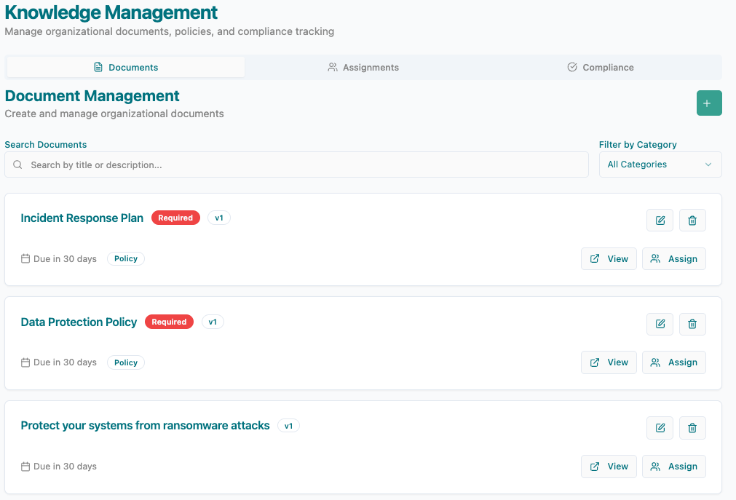
Task: Open the Filter by Category selector
Action: pyautogui.click(x=660, y=164)
